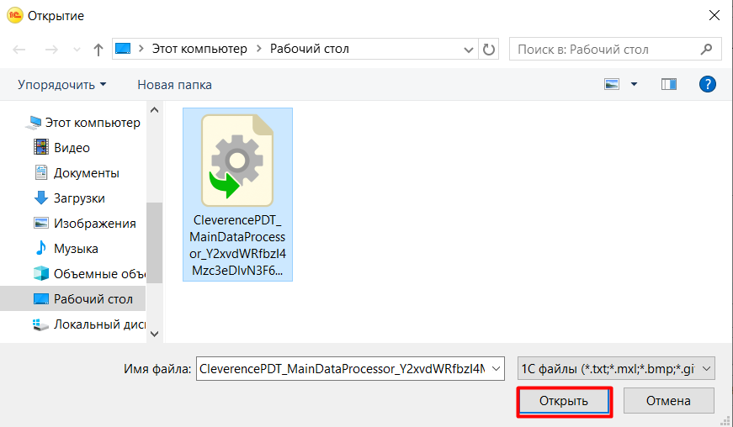This screenshot has height=427, width=733.
Task: Click the CleverencePDT file name label
Action: [x=237, y=245]
